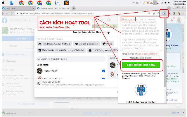Image resolution: width=187 pixels, height=117 pixels.
Task: Open Zalo from the dock
Action: pos(58,3)
